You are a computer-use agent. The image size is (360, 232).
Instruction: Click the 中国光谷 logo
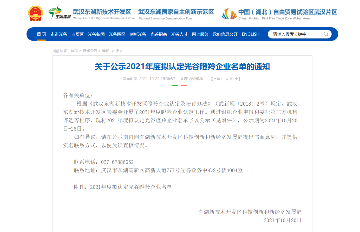(59, 12)
